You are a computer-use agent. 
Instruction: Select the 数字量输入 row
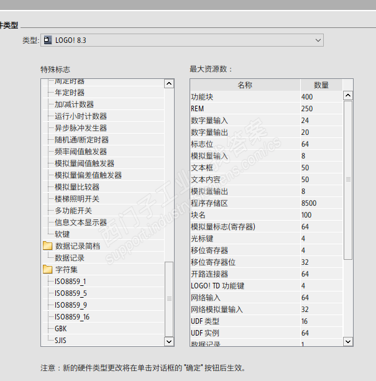[x=266, y=121]
